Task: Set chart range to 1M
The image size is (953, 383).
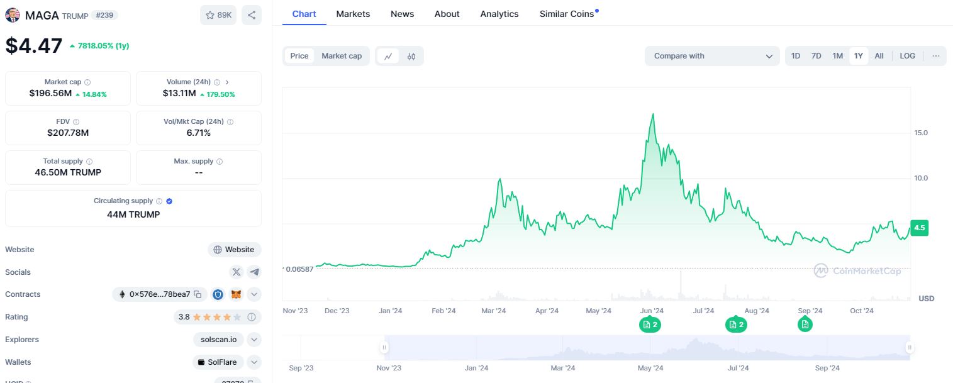Action: [x=838, y=56]
